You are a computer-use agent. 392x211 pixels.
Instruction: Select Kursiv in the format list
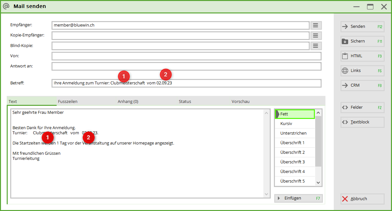[x=286, y=123]
